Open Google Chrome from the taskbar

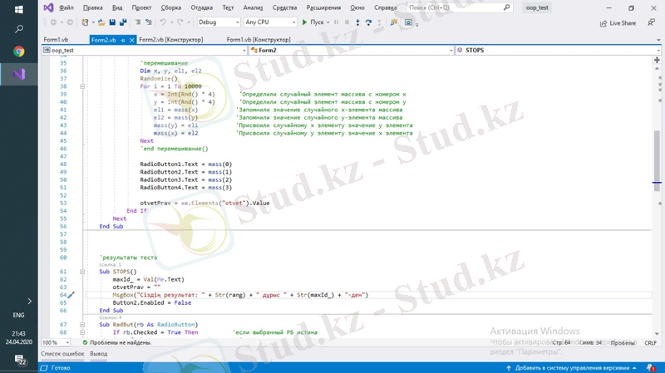click(x=18, y=52)
